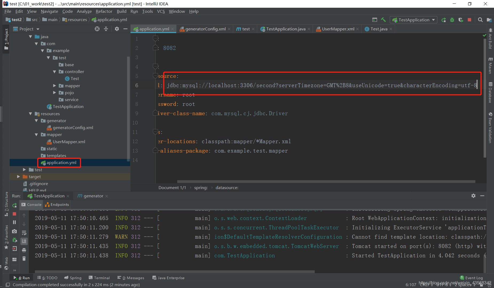
Task: Open the Spring tool window
Action: pos(73,278)
